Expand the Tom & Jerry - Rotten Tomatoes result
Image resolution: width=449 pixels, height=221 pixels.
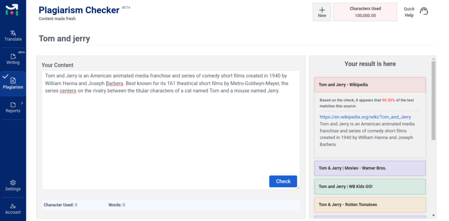pyautogui.click(x=370, y=205)
